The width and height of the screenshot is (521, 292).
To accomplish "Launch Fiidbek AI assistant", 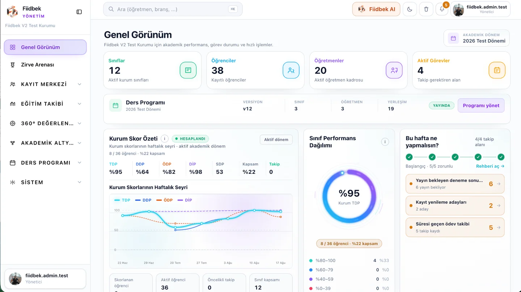I will click(x=376, y=9).
